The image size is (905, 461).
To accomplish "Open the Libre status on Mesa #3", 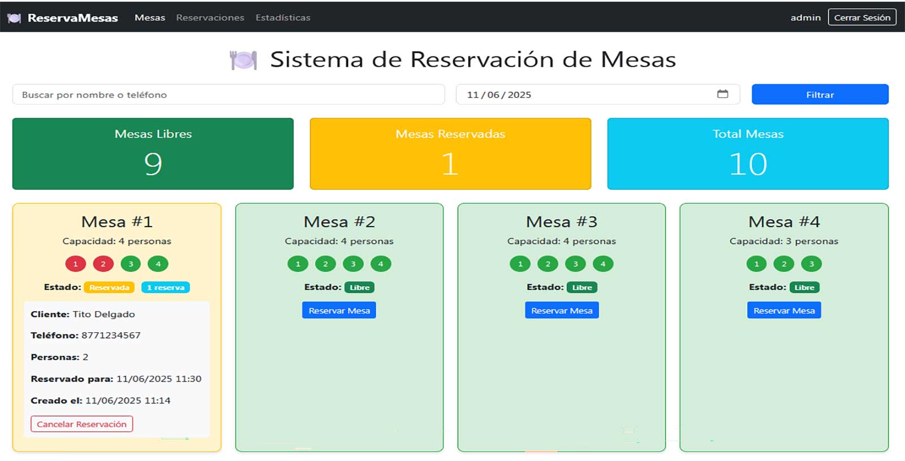I will (581, 287).
